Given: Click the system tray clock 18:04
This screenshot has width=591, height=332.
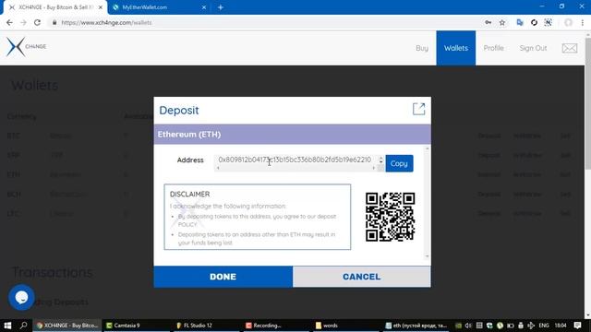Looking at the screenshot, I should pyautogui.click(x=561, y=326).
